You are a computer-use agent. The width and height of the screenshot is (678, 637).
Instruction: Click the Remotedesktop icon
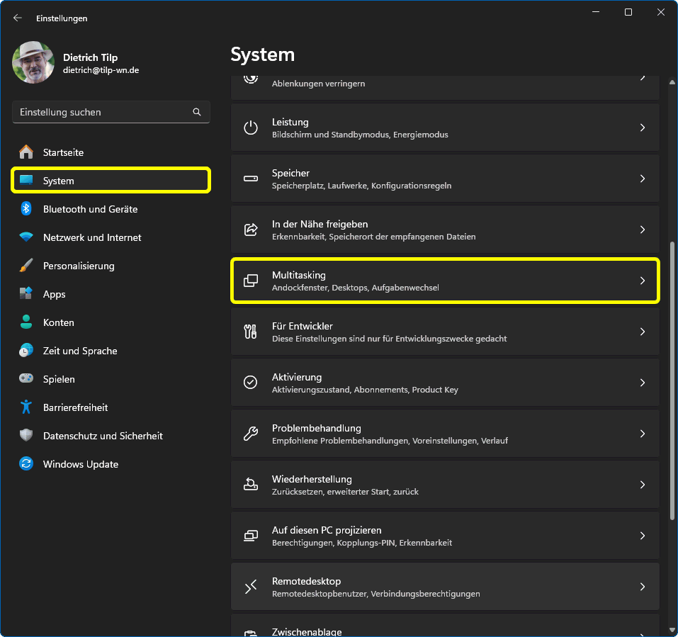click(x=251, y=587)
